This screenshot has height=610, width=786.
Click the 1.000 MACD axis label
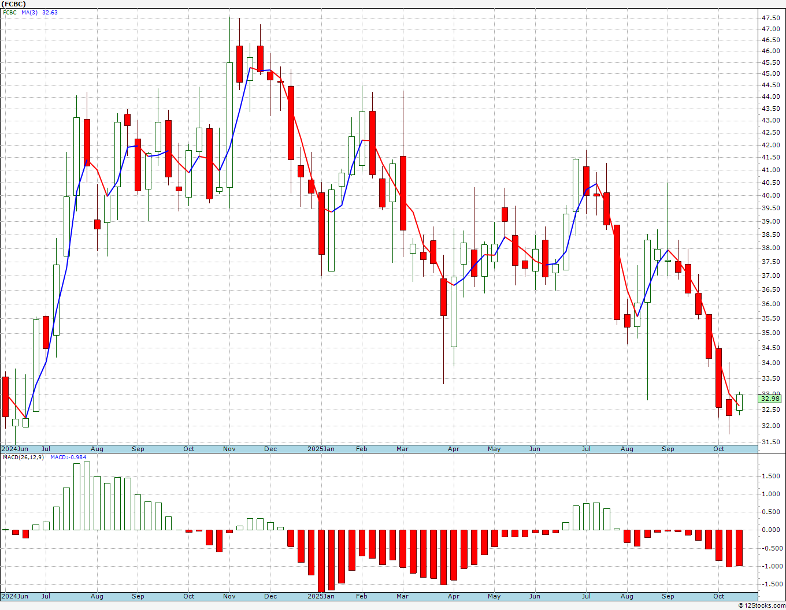point(772,494)
